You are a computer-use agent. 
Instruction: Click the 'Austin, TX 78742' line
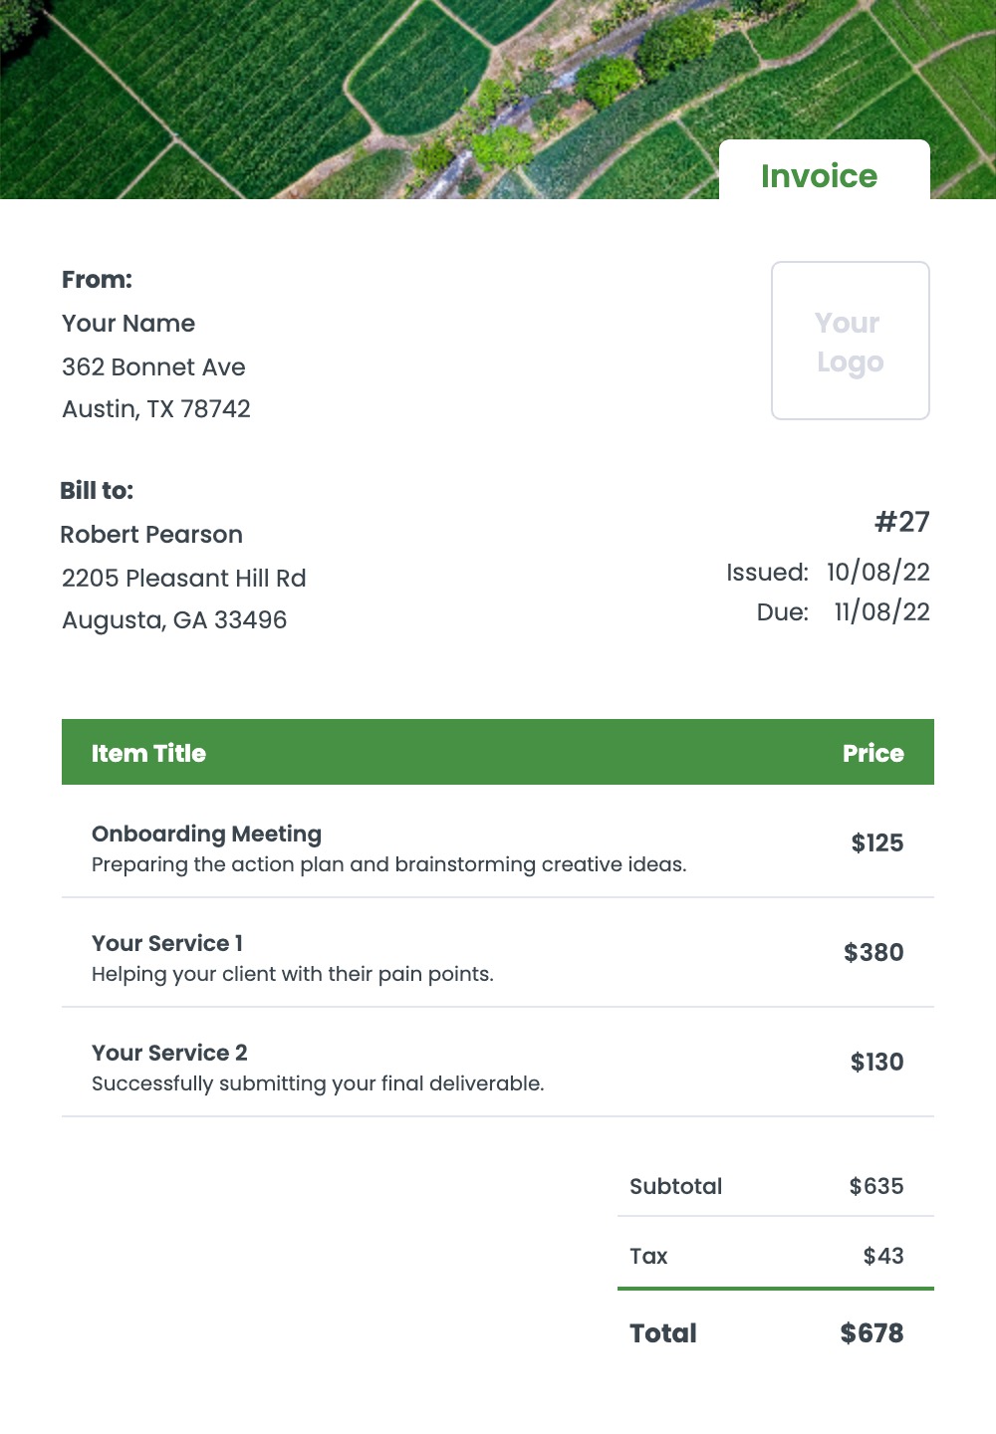(x=156, y=409)
